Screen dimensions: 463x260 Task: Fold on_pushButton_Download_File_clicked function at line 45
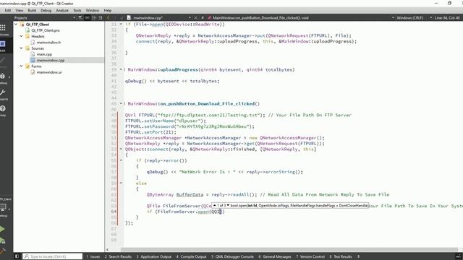point(121,104)
